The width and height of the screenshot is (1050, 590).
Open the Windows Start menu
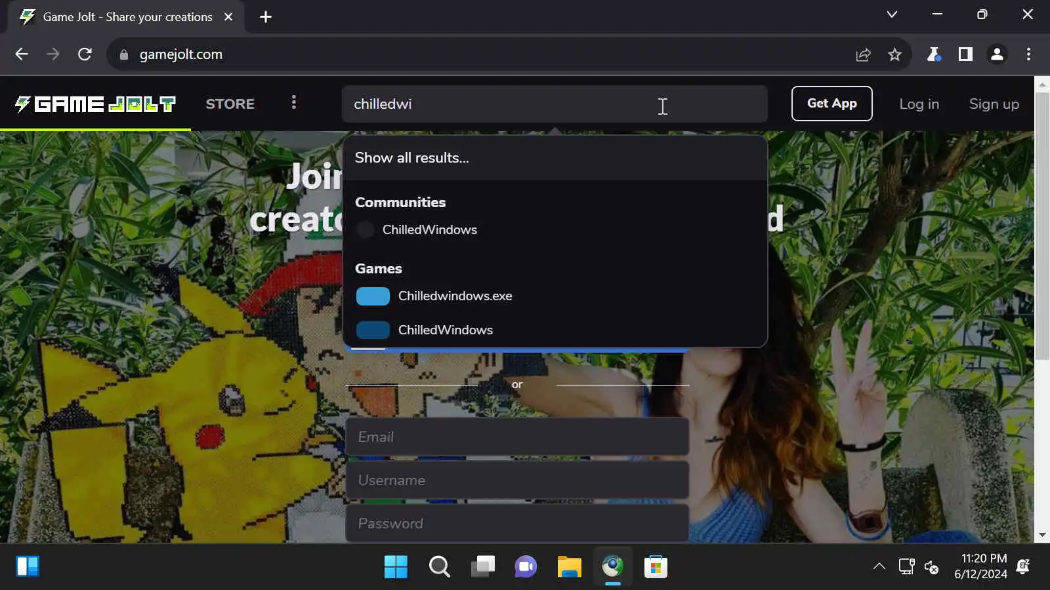pos(396,566)
